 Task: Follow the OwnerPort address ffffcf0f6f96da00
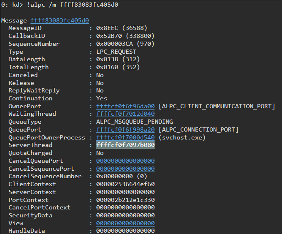coord(125,106)
